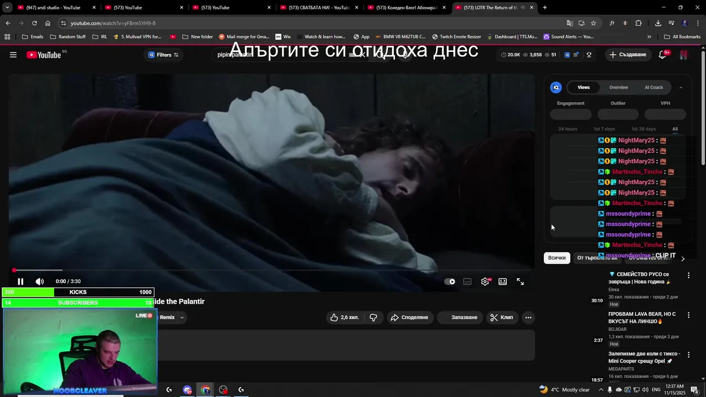Switch to the СВАТБАТА НИ browser tab
The height and width of the screenshot is (397, 706).
(320, 8)
